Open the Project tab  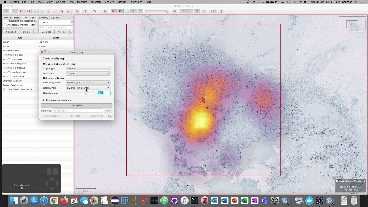click(8, 18)
